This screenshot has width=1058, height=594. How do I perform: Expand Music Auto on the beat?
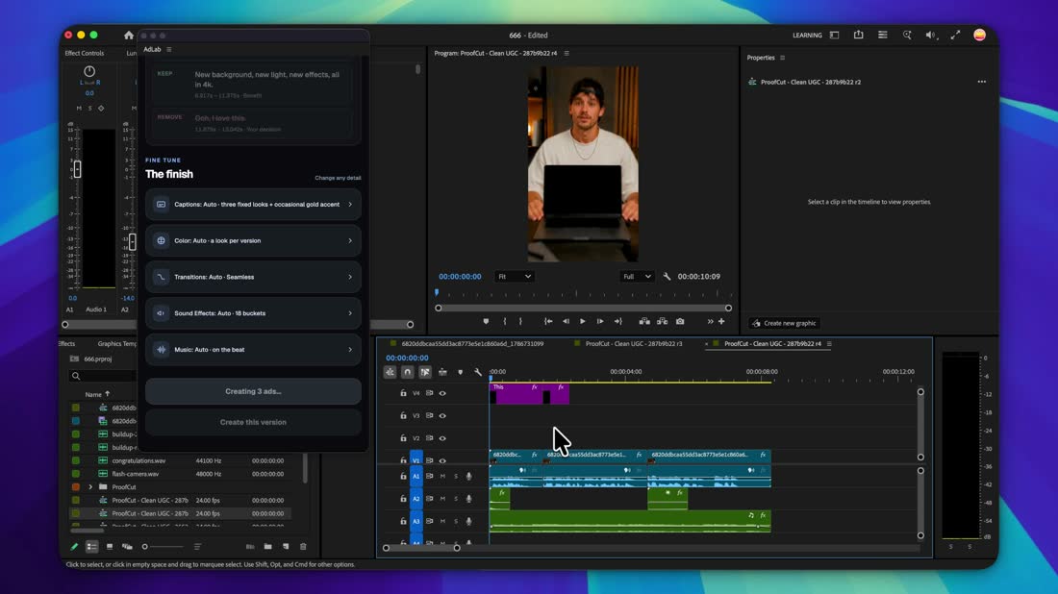point(253,350)
